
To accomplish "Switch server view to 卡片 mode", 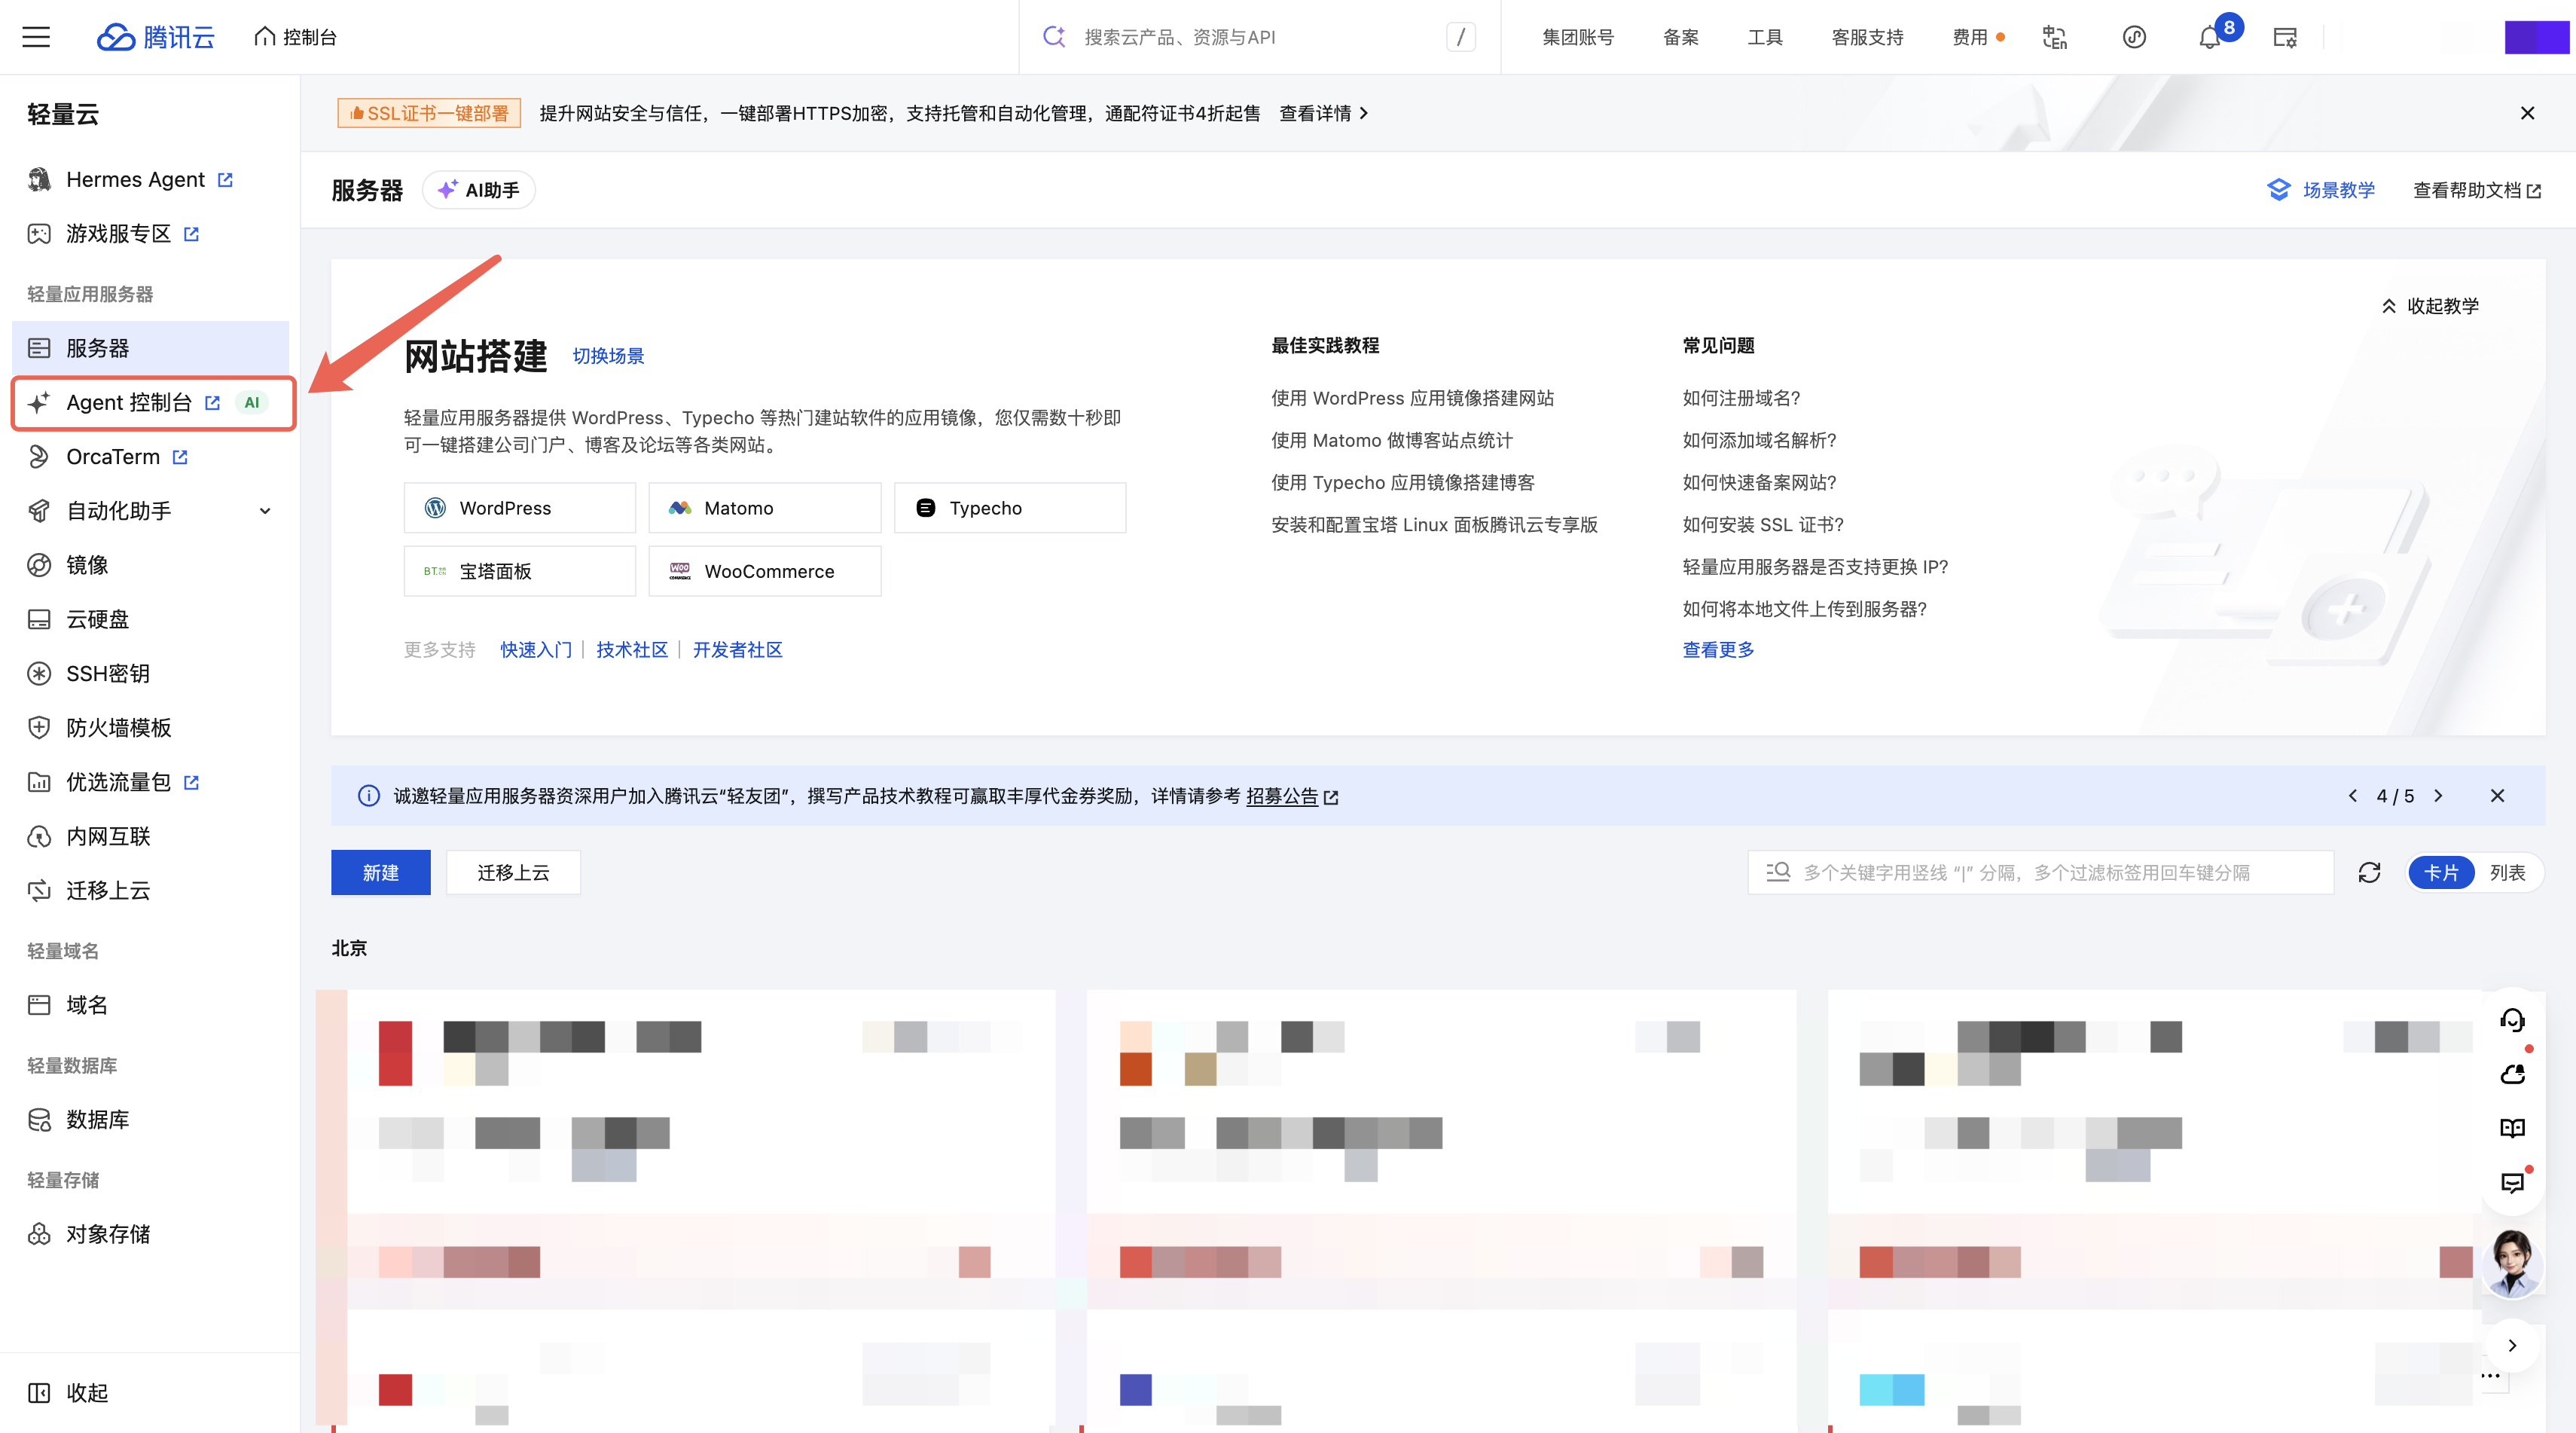I will [x=2441, y=872].
